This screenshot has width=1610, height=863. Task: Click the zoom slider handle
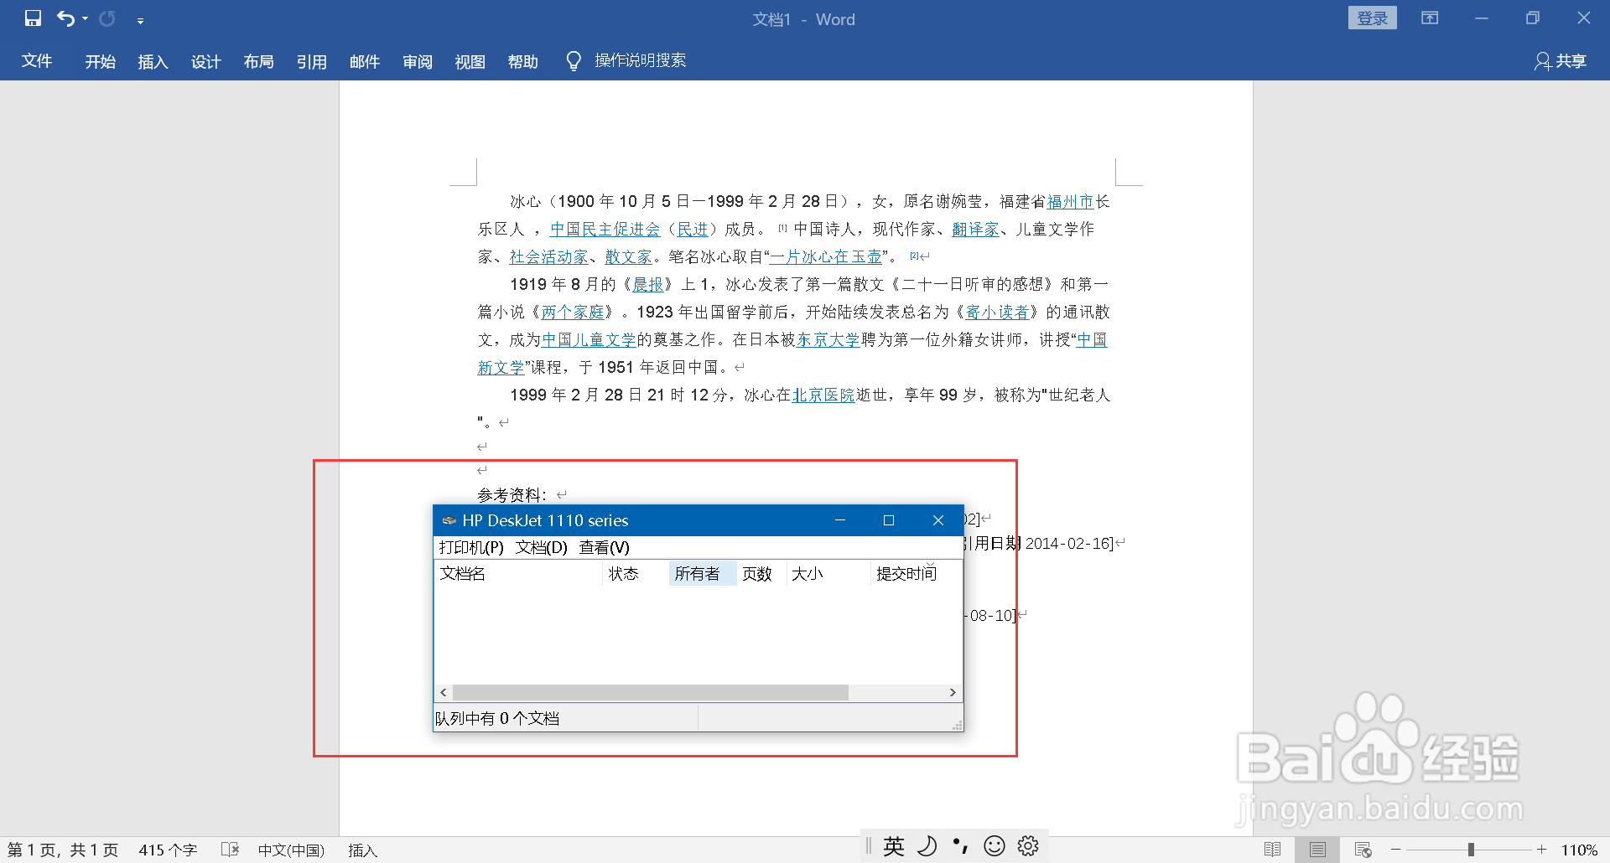(1471, 850)
